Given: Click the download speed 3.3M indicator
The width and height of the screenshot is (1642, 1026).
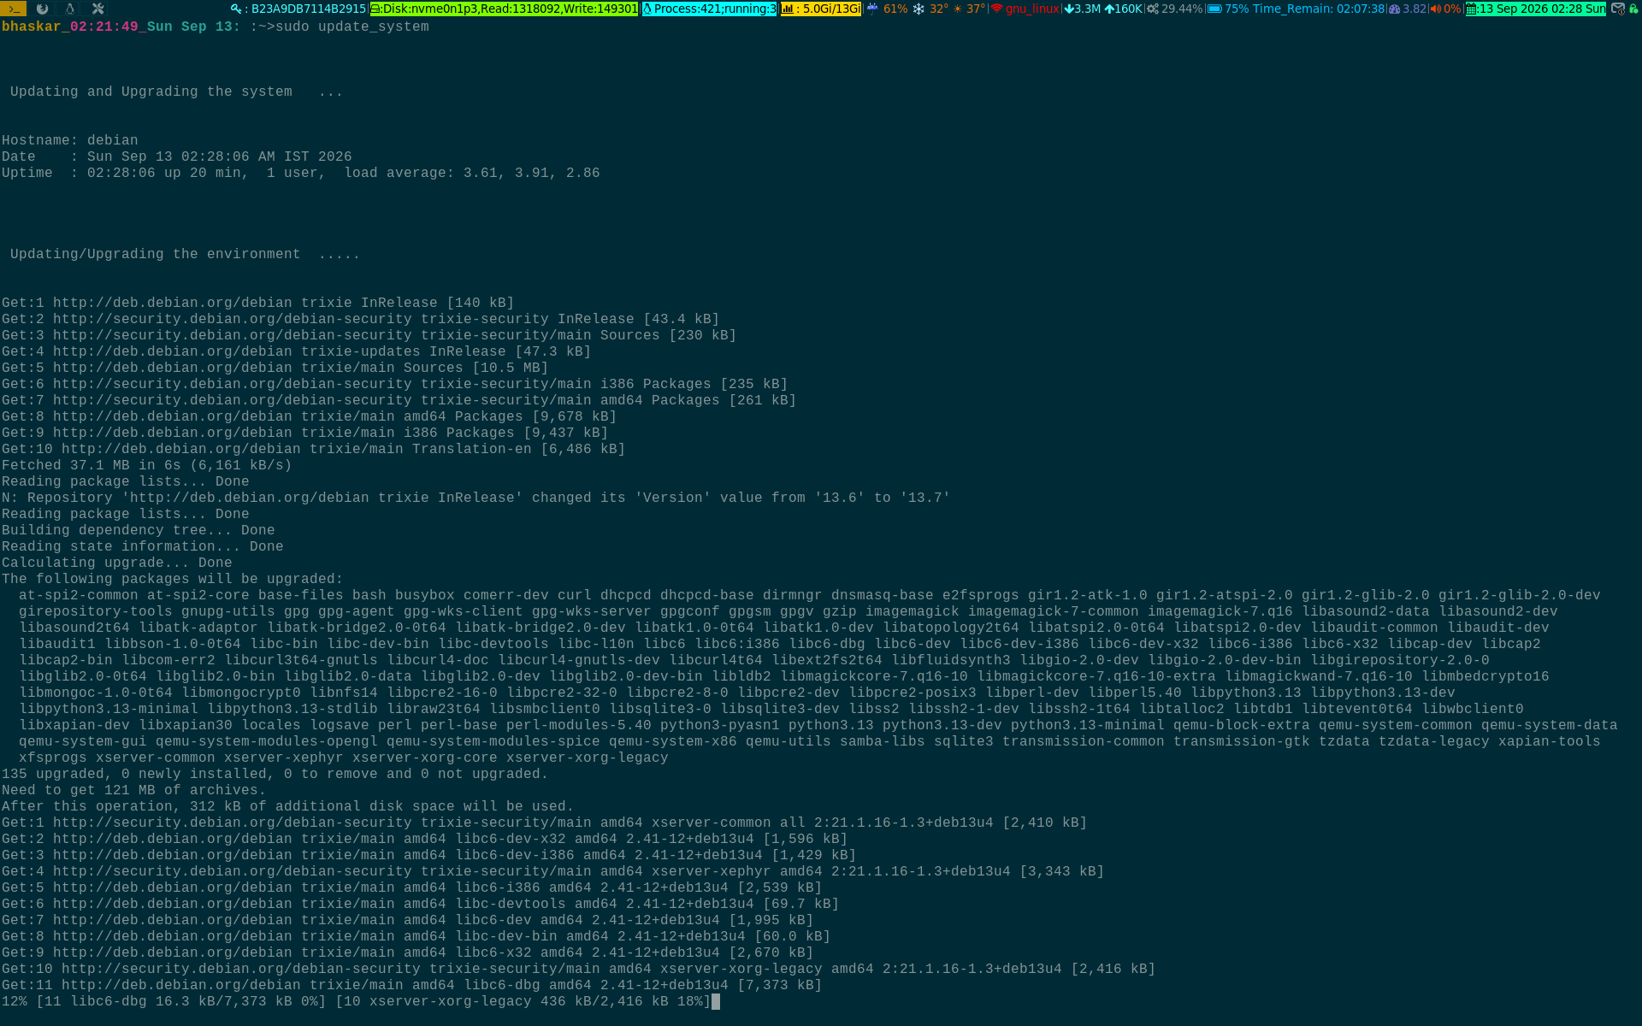Looking at the screenshot, I should [x=1082, y=9].
